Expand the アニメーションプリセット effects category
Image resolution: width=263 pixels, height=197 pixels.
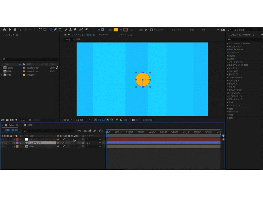(227, 43)
